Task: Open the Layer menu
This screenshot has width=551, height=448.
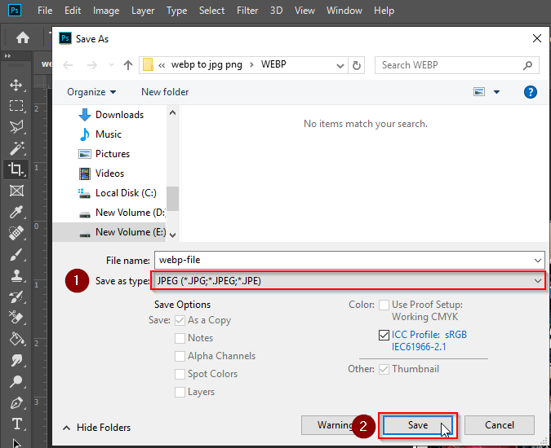Action: (143, 11)
